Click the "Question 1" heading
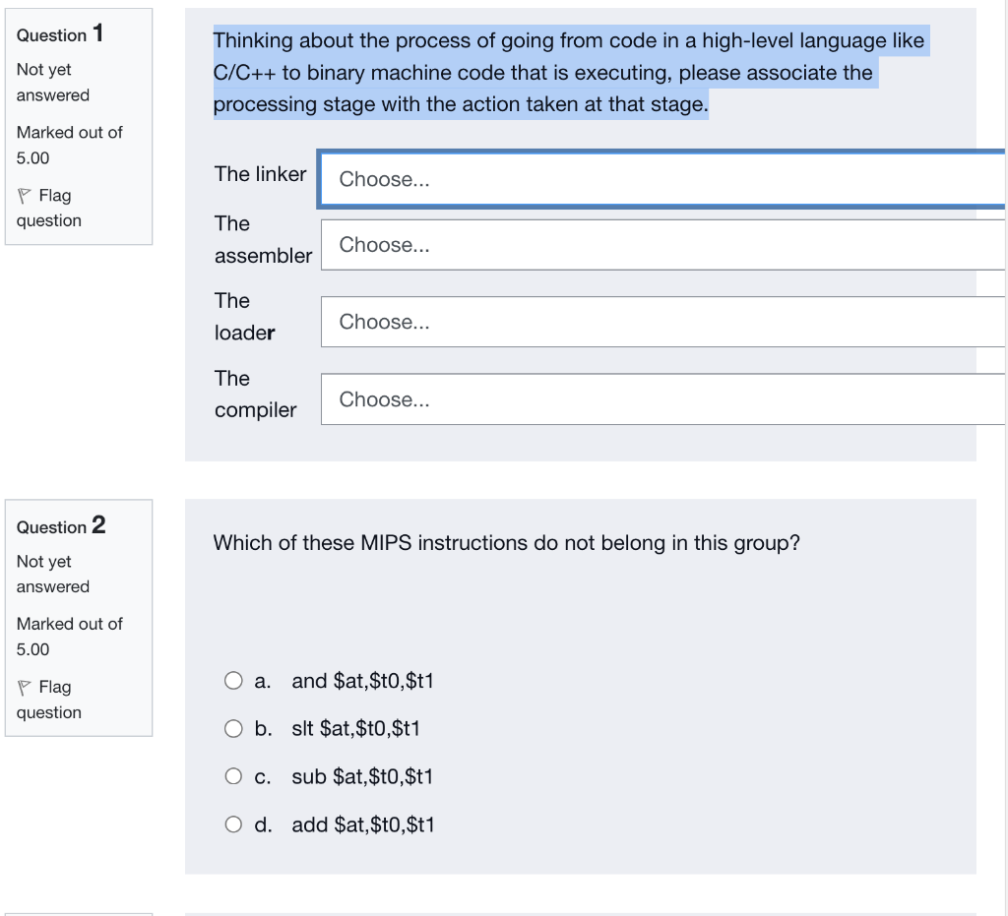Image resolution: width=1008 pixels, height=916 pixels. point(59,34)
